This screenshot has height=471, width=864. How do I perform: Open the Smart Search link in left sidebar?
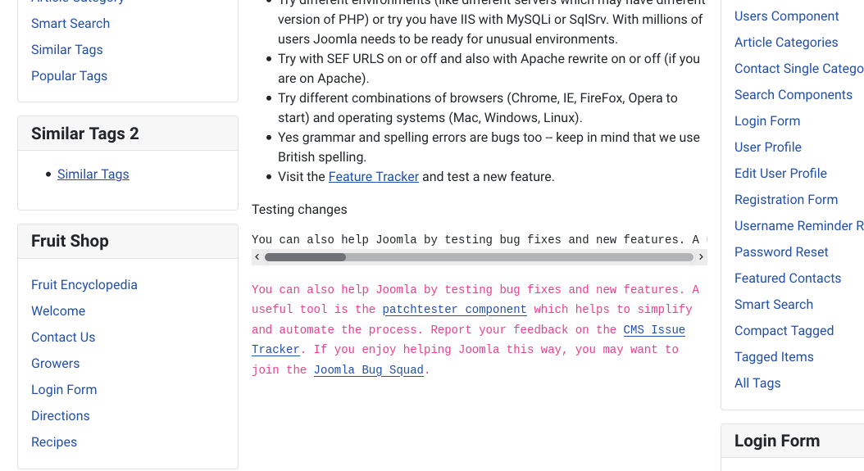click(70, 24)
